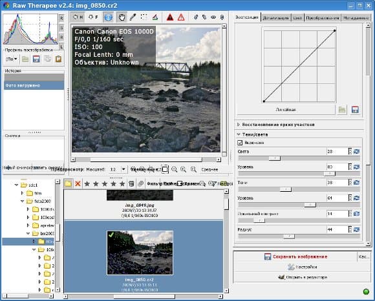Expand Восстановление ярких участков section
Viewport: 375px width, 301px height.
point(275,125)
